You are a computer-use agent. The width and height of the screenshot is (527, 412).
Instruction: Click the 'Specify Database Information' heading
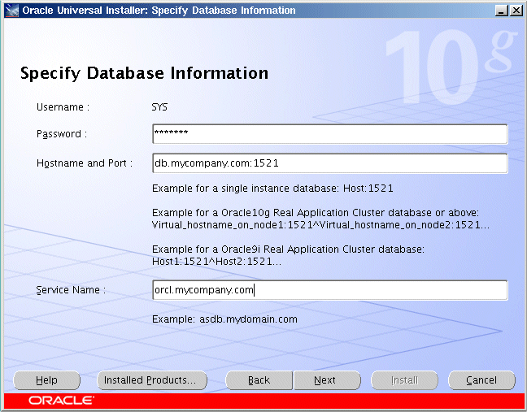pos(144,73)
